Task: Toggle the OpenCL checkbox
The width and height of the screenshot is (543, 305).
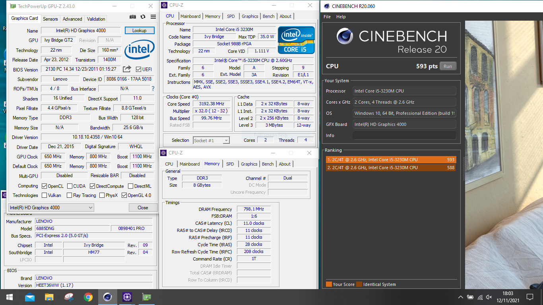Action: tap(44, 186)
